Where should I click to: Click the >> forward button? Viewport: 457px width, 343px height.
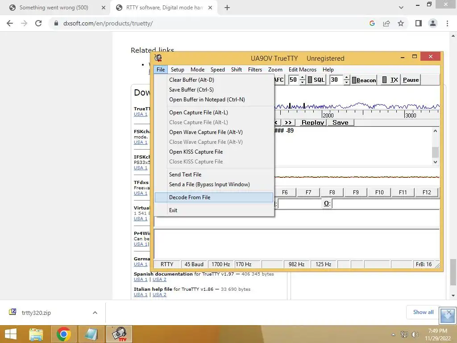pos(288,122)
